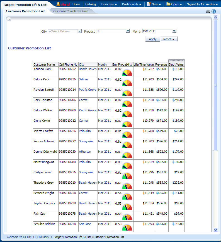Click the Salinas city link
The image size is (221, 242).
coord(83,79)
